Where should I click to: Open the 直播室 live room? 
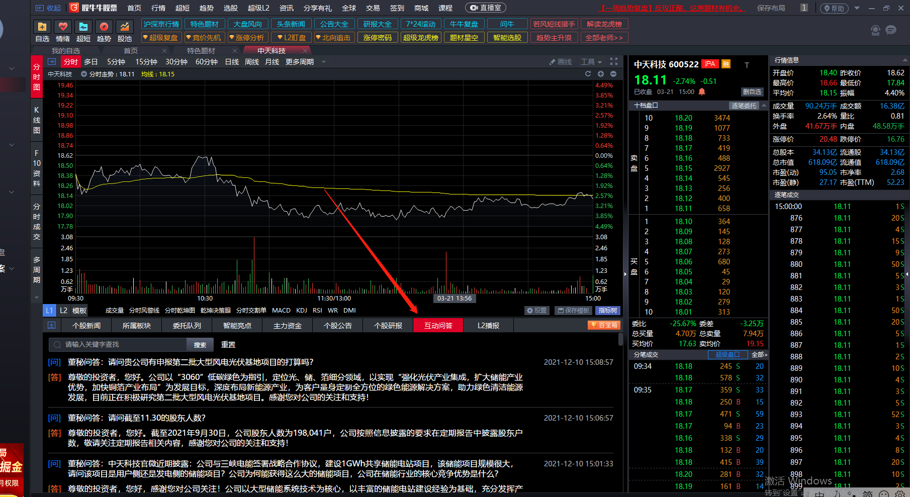(x=486, y=8)
